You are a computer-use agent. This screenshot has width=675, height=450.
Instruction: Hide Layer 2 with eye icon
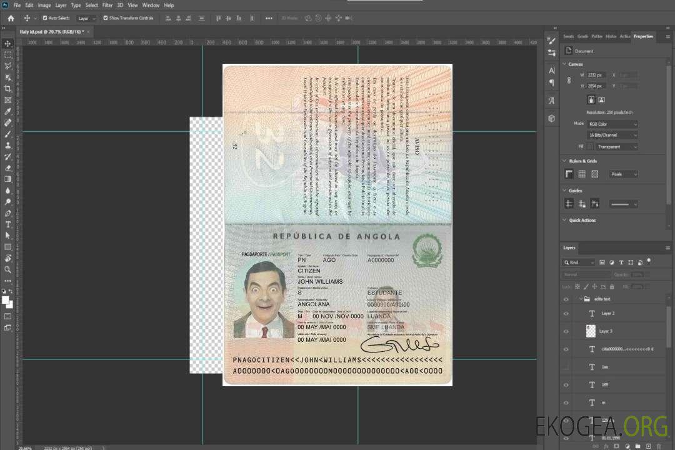point(566,314)
